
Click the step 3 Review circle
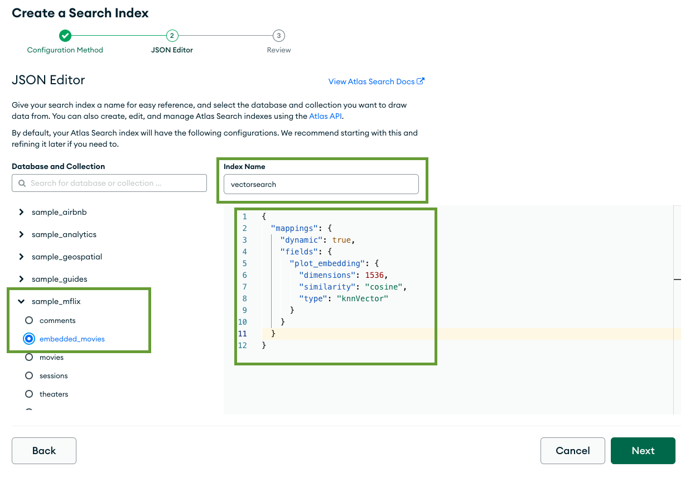pos(279,36)
